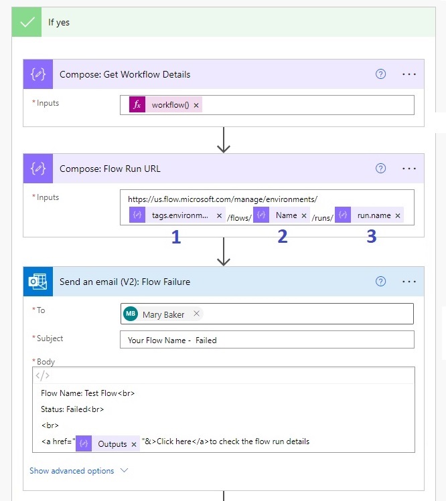Select the Compose: Get Workflow Details title
446x501 pixels.
click(125, 74)
